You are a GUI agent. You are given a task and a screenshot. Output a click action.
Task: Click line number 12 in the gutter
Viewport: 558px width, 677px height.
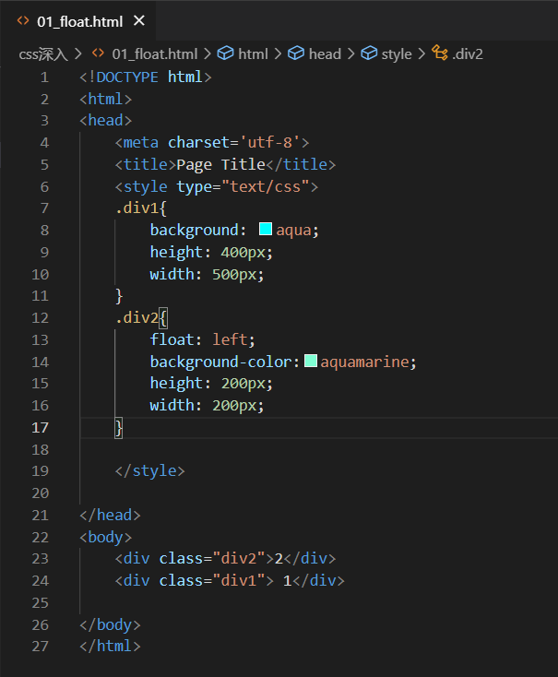(41, 318)
